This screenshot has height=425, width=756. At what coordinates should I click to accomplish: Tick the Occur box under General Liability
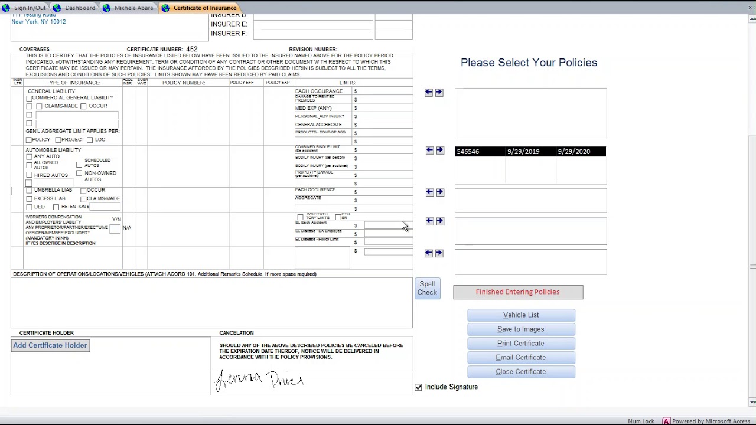coord(83,106)
